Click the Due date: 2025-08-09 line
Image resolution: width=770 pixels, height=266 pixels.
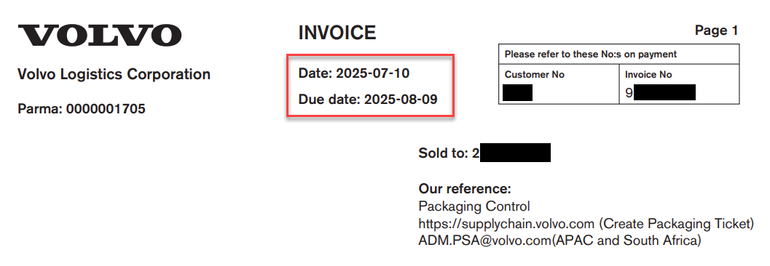[368, 100]
